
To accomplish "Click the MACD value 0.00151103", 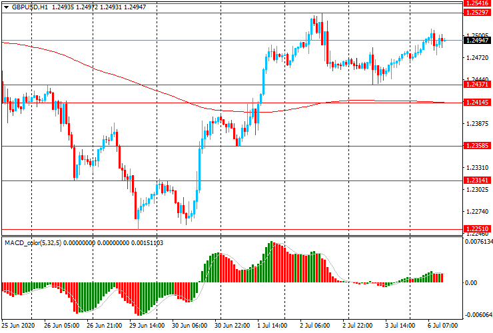I will tap(147, 242).
